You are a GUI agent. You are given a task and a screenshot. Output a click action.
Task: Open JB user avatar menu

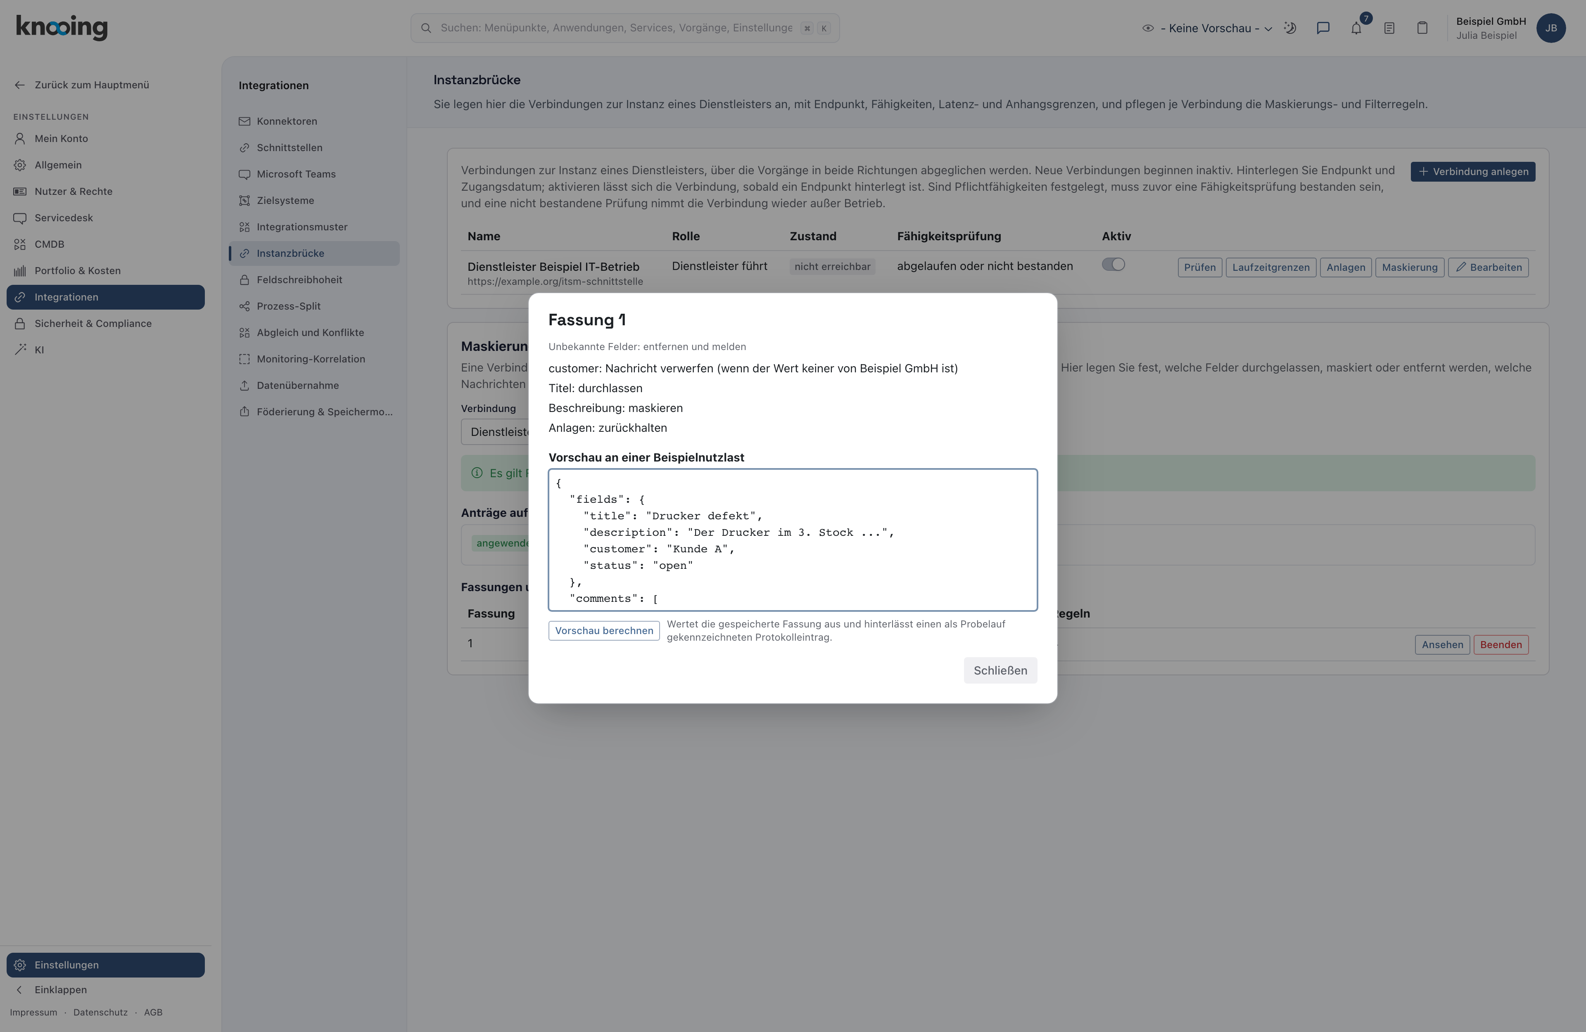1550,28
